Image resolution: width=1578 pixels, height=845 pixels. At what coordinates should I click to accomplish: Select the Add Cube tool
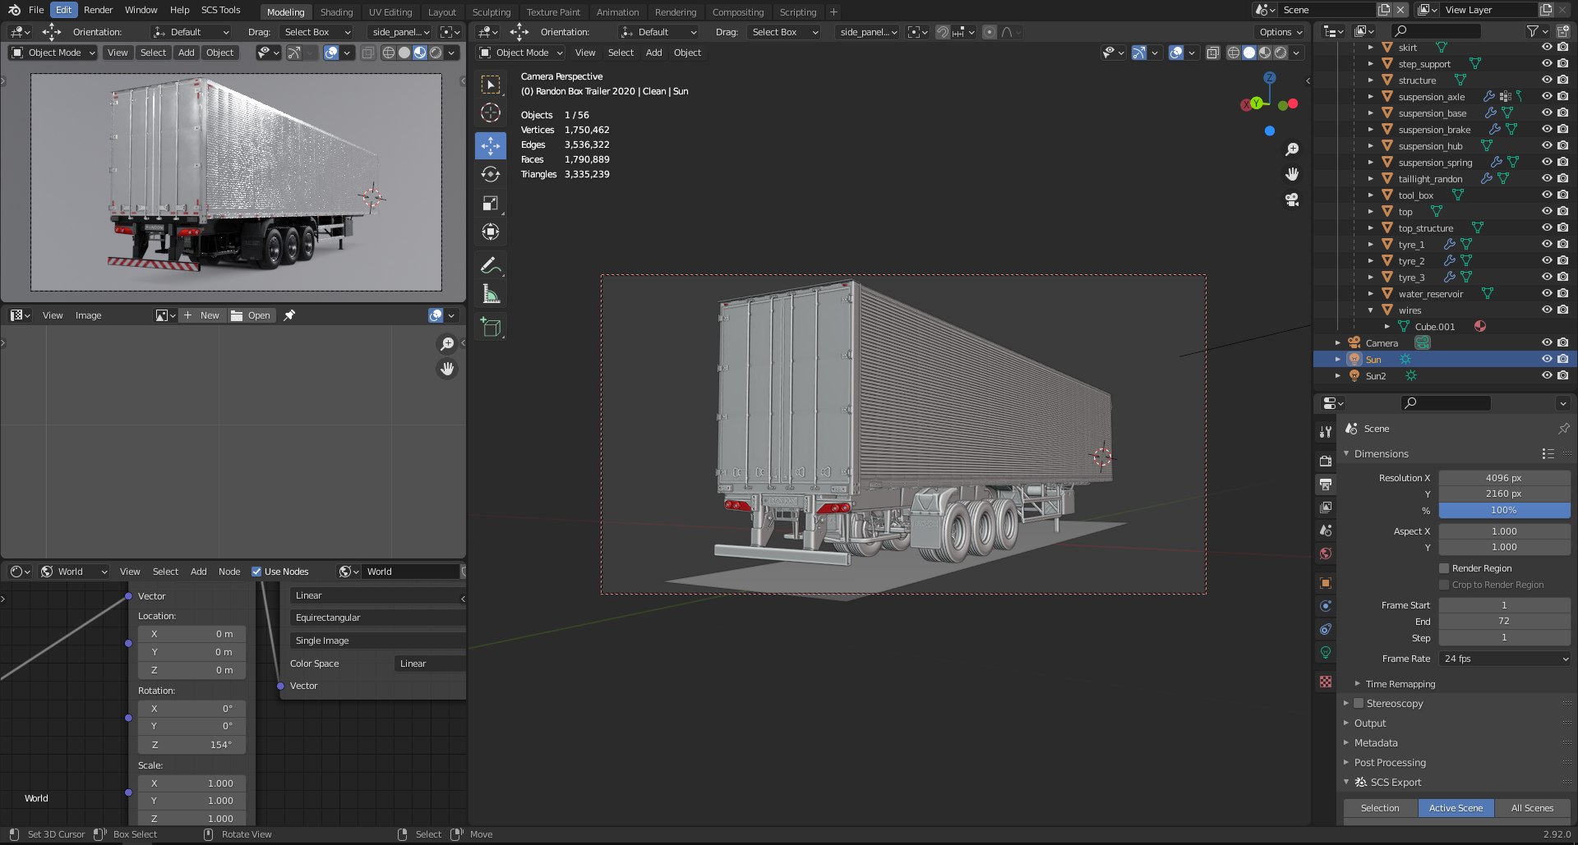click(x=491, y=328)
